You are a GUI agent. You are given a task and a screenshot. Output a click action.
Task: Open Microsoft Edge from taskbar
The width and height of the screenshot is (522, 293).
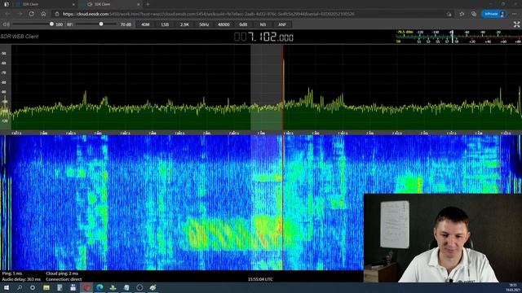click(x=100, y=287)
